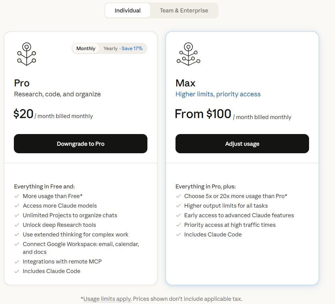
Task: Click checkmark next to 'Priority access at high traffic times'
Action: 178,225
